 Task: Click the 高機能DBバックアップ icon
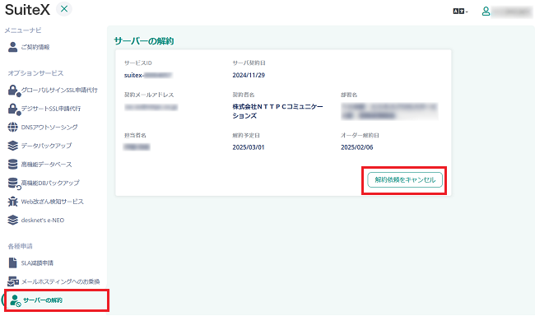pos(14,184)
